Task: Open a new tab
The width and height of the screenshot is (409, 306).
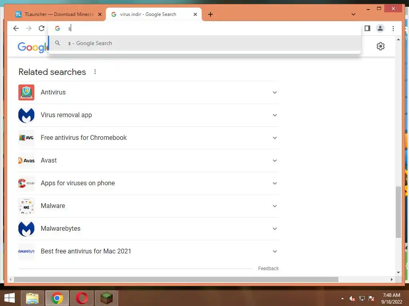Action: click(x=210, y=14)
